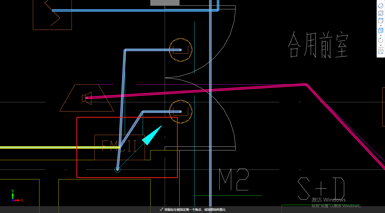Screen dimensions: 385x213
Task: Select the M2 door label
Action: (234, 180)
